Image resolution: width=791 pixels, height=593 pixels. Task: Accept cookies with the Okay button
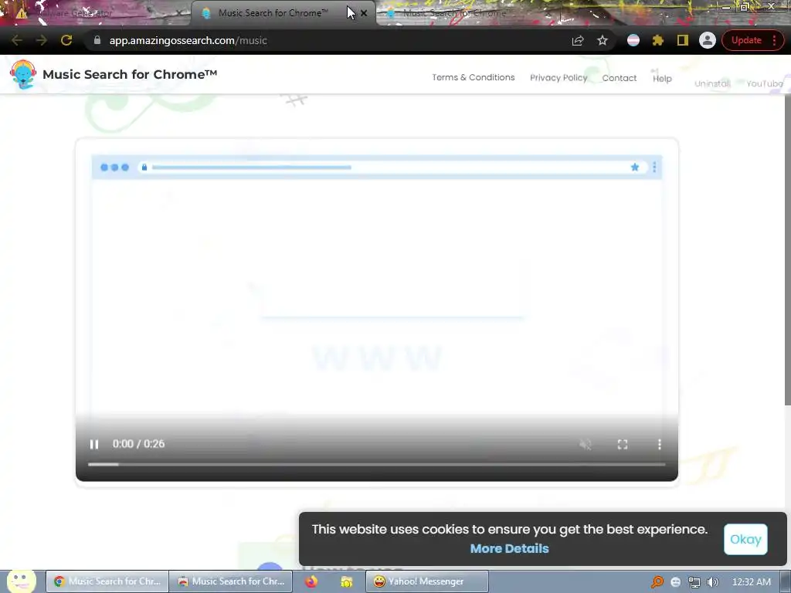coord(745,539)
